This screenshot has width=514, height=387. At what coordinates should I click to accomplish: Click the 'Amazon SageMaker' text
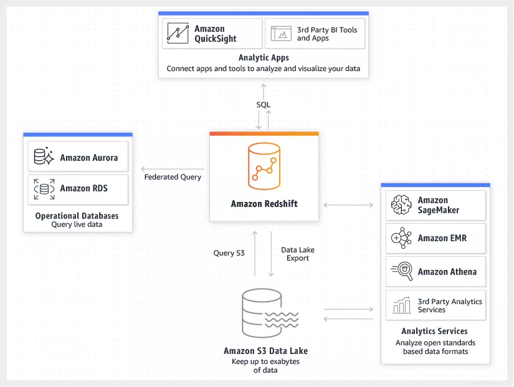pyautogui.click(x=438, y=205)
